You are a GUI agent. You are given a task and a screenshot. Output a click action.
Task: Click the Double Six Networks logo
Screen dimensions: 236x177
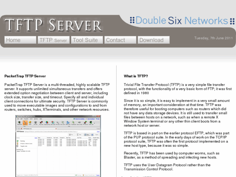(x=182, y=20)
